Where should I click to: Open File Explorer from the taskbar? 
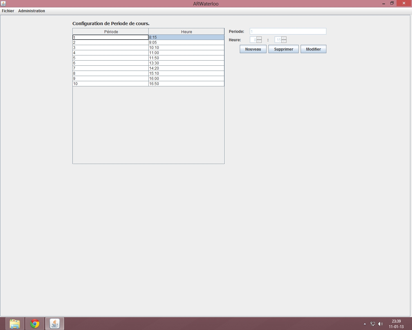[x=15, y=324]
